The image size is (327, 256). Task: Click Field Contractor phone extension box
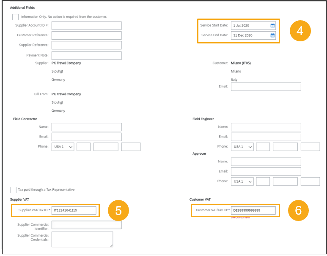pos(131,147)
